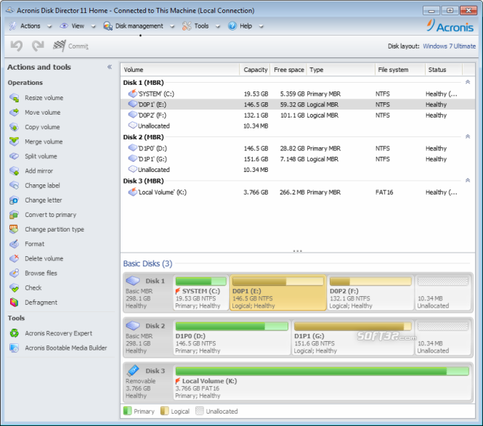
Task: Sort by the Capacity column header
Action: [255, 70]
